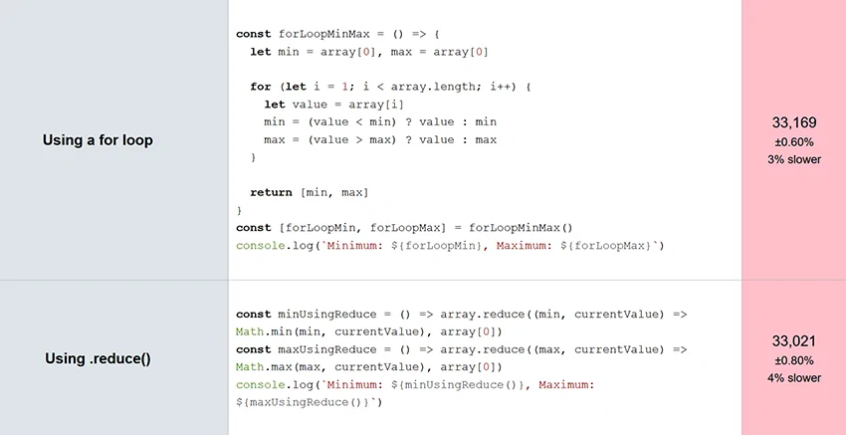Click the "Using a for loop" row label
The image size is (846, 435).
(x=98, y=140)
